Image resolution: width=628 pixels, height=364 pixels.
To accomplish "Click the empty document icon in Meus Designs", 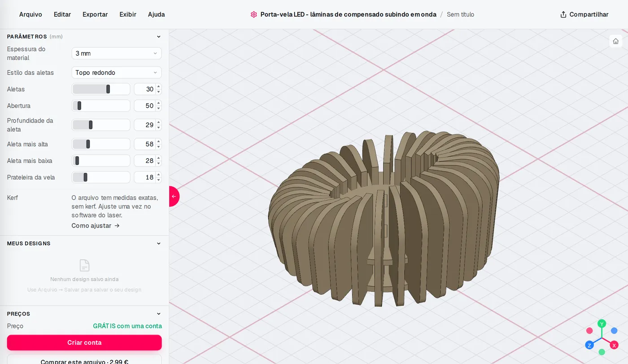I will pos(84,265).
